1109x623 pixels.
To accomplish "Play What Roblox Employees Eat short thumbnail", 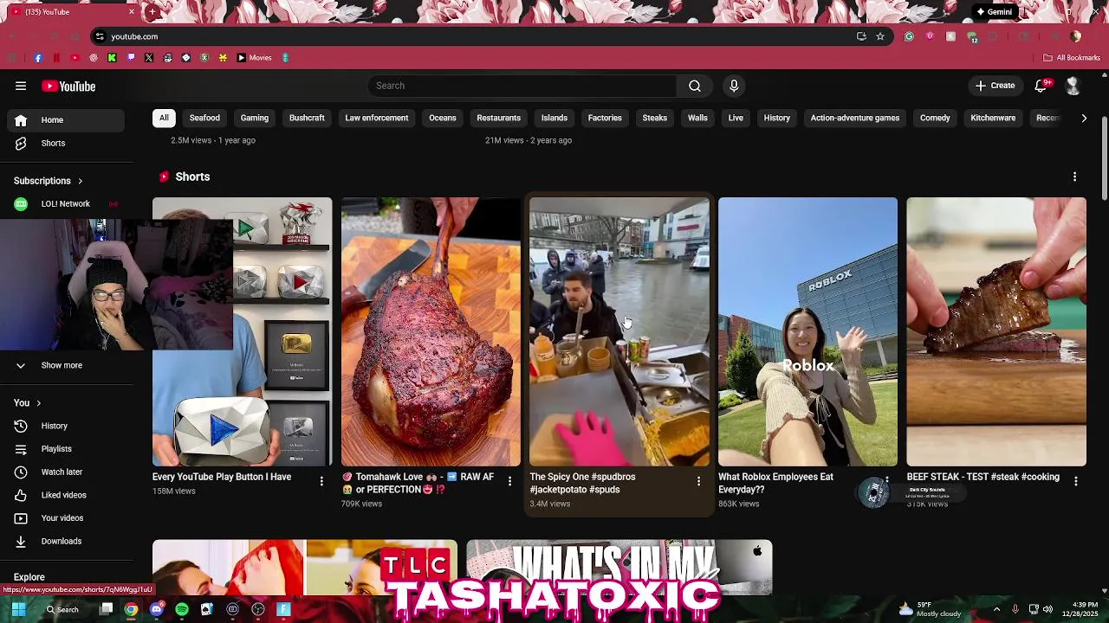I will point(807,331).
